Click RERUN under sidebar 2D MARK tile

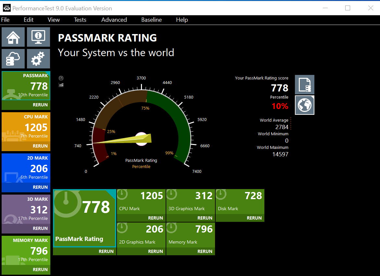pyautogui.click(x=40, y=187)
